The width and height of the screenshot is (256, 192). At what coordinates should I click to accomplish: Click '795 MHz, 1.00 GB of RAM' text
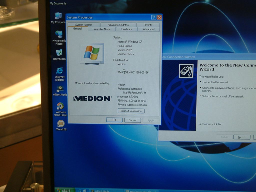(132, 101)
